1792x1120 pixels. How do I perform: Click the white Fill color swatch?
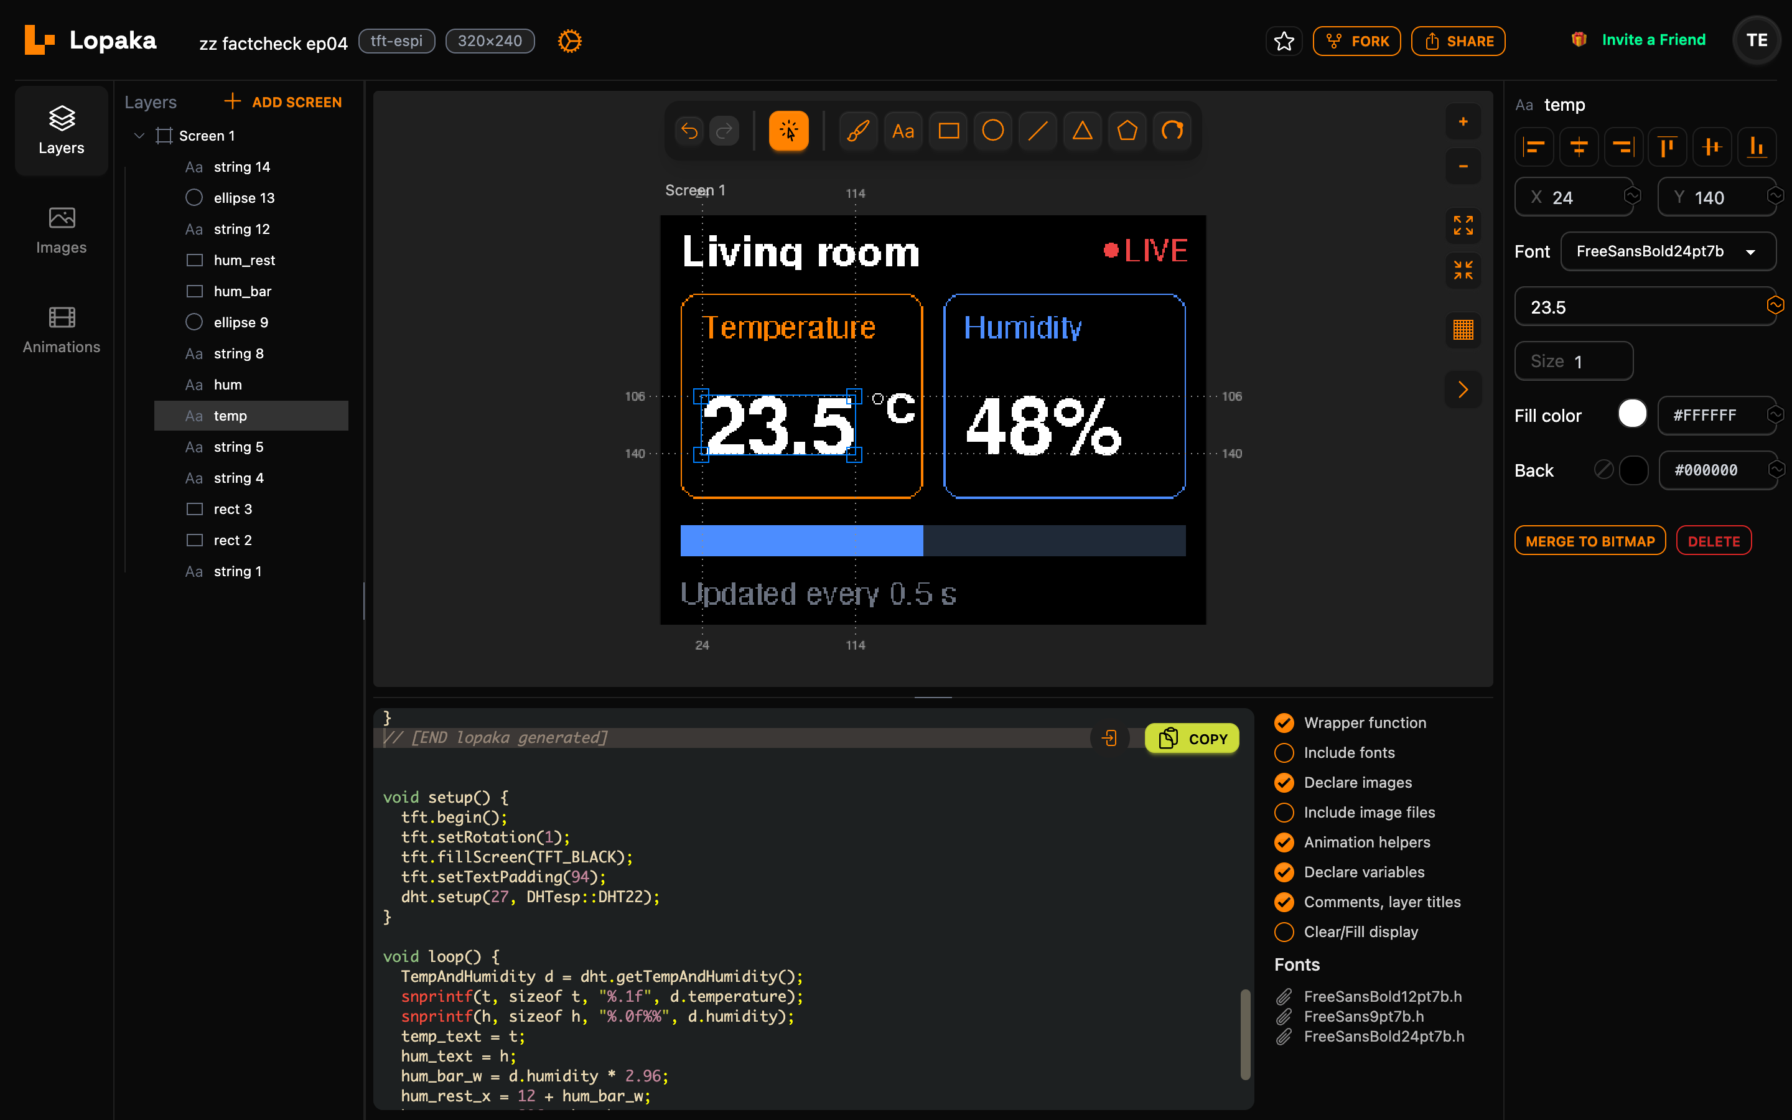[1632, 414]
